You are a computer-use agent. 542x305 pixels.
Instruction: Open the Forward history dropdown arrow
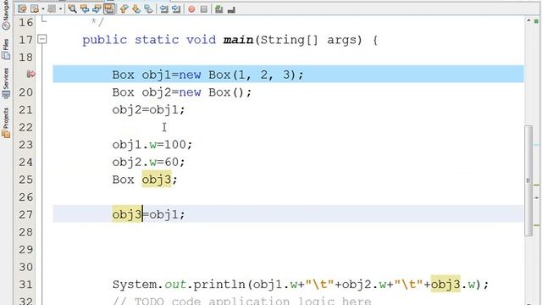click(60, 9)
